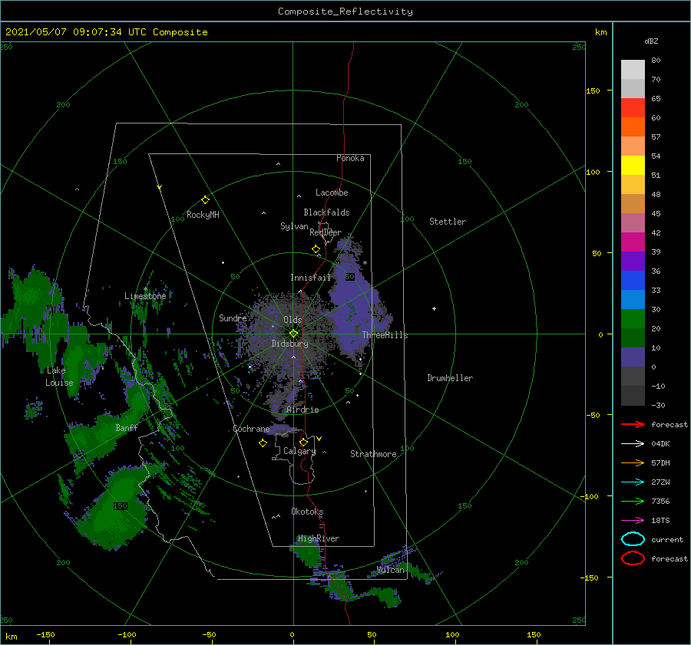691x645 pixels.
Task: Click the Banff label on map
Action: pos(127,427)
